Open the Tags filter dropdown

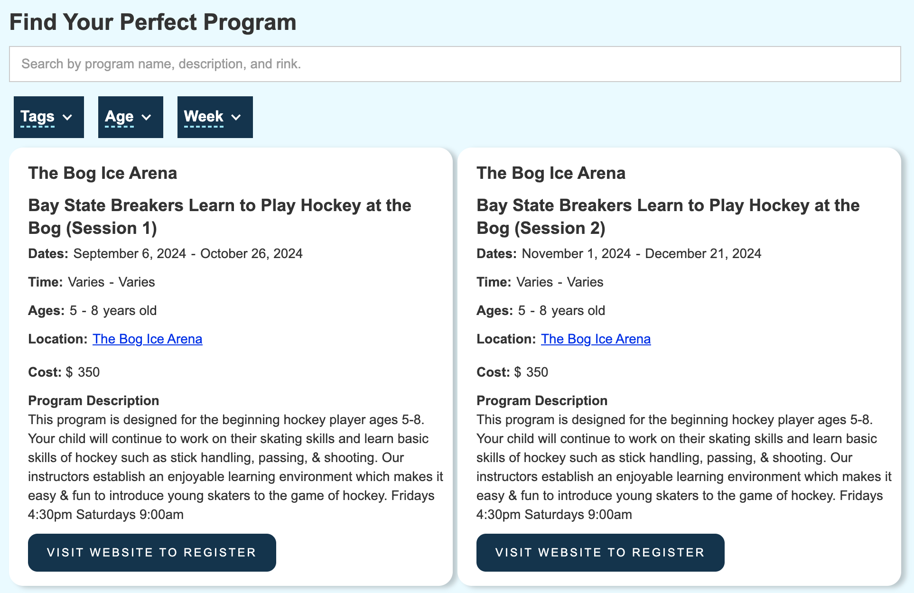click(49, 117)
